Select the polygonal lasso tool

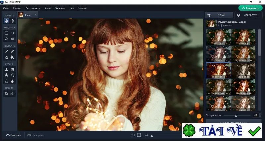12,39
